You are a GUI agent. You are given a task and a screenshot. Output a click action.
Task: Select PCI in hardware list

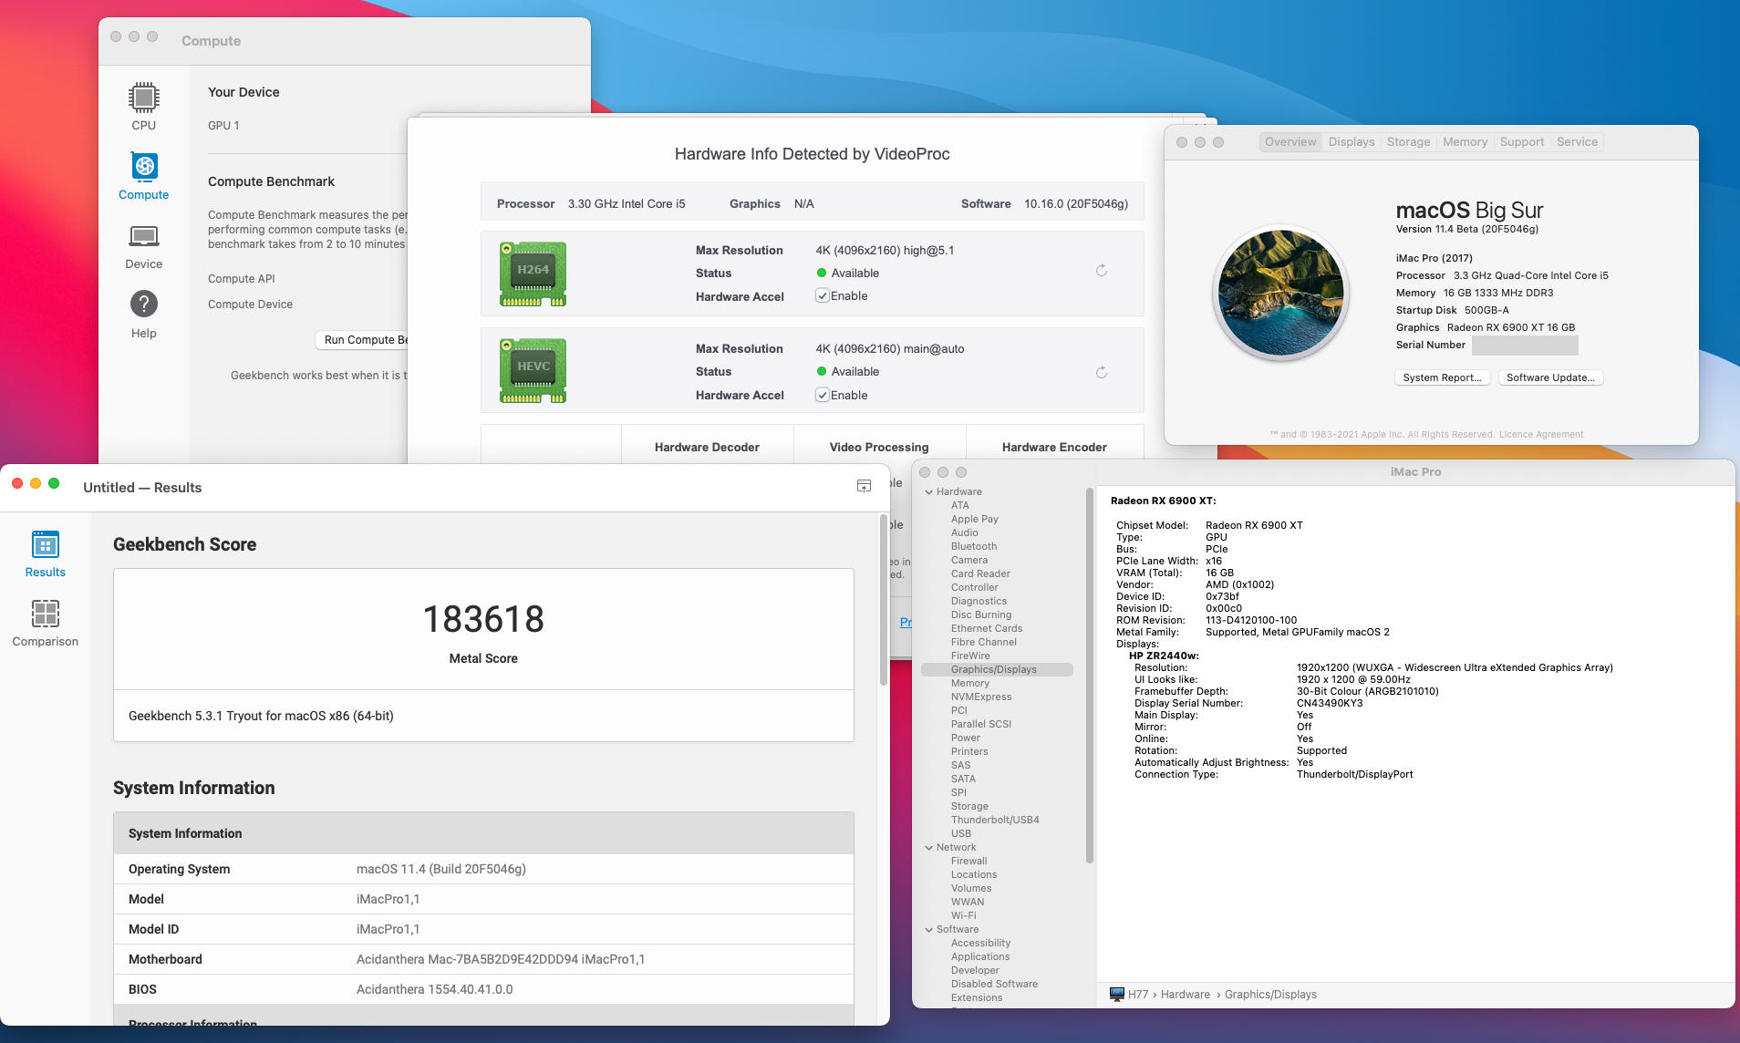(x=959, y=711)
